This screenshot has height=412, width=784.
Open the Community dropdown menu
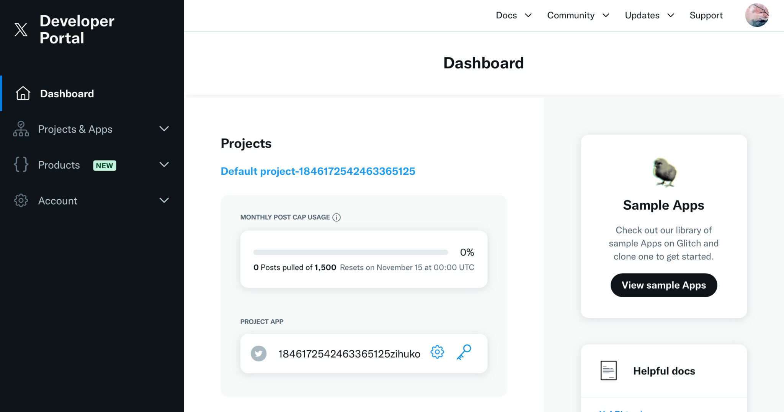click(577, 15)
